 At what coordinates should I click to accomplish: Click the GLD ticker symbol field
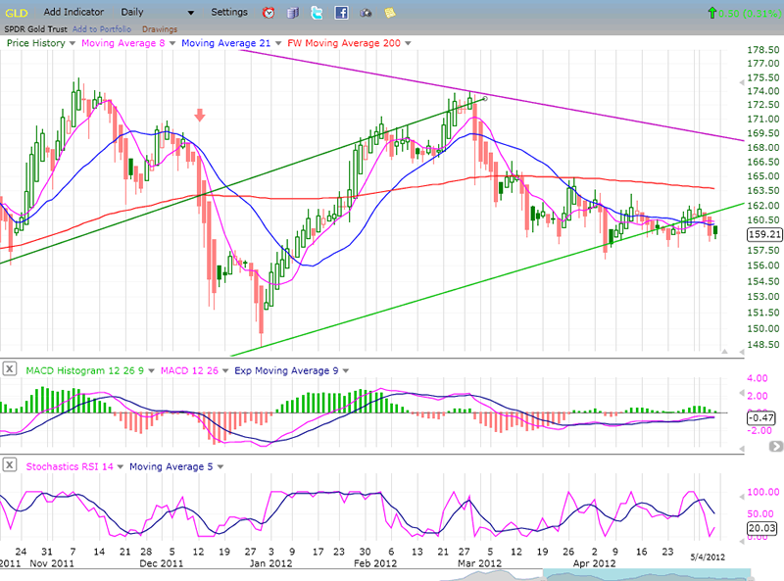pos(18,13)
